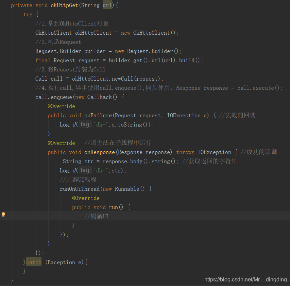The height and width of the screenshot is (286, 290).
Task: Click the @Override above onFailure
Action: [x=62, y=106]
